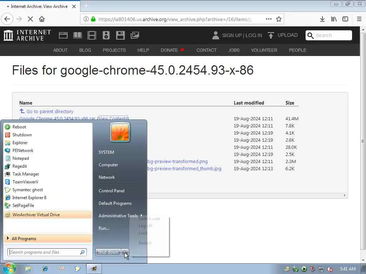The width and height of the screenshot is (366, 274).
Task: Click the Internet Archive search field
Action: tap(329, 35)
